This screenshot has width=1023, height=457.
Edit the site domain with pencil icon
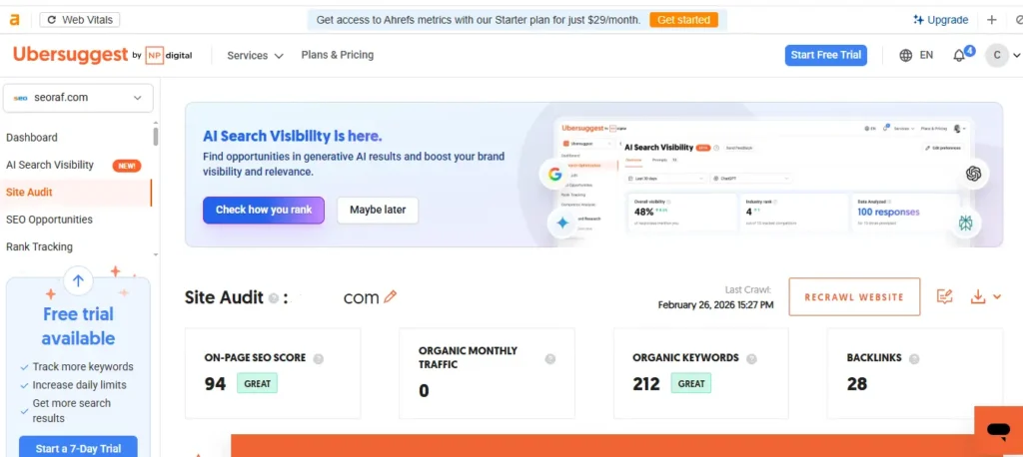coord(391,297)
